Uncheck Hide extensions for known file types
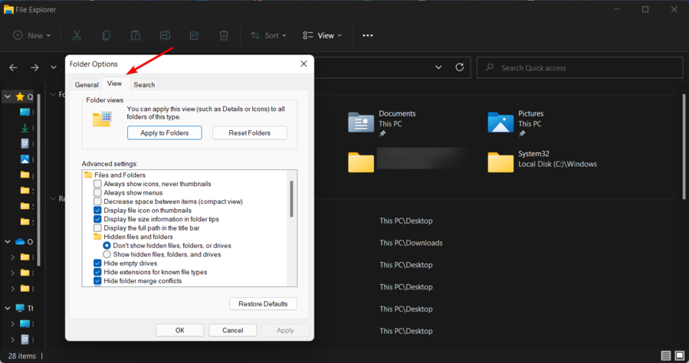The width and height of the screenshot is (689, 363). pos(97,272)
